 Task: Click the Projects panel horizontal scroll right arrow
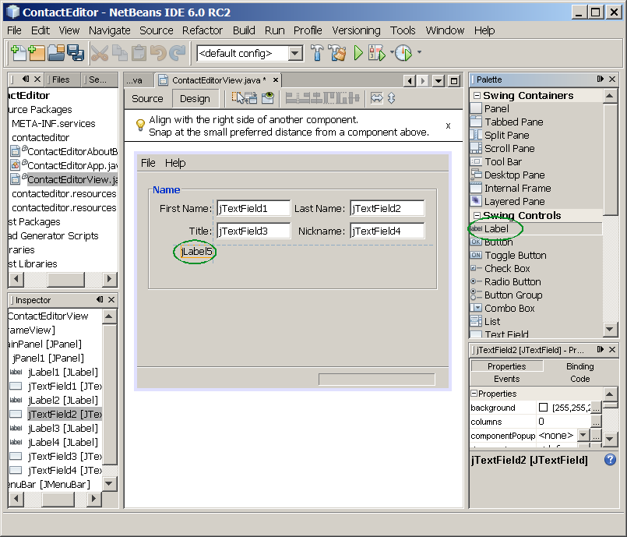tap(109, 278)
